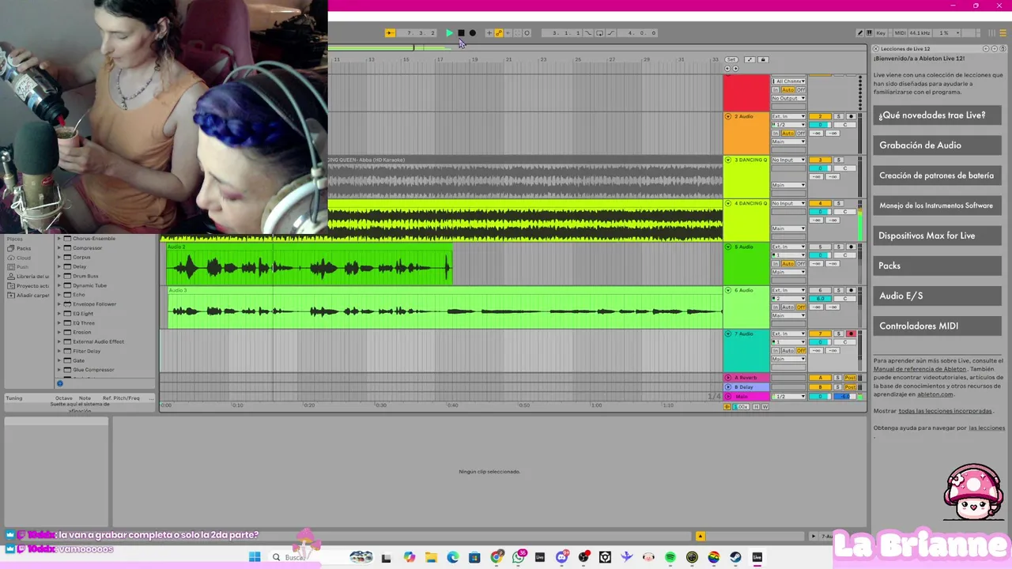Open the Packs lesson
The height and width of the screenshot is (569, 1012).
[938, 266]
